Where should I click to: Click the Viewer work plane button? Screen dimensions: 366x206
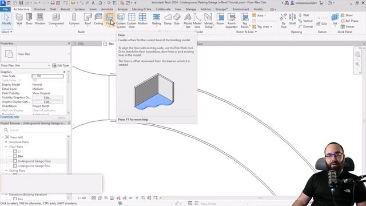click(348, 27)
